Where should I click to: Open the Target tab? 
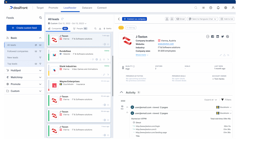[x=40, y=8]
